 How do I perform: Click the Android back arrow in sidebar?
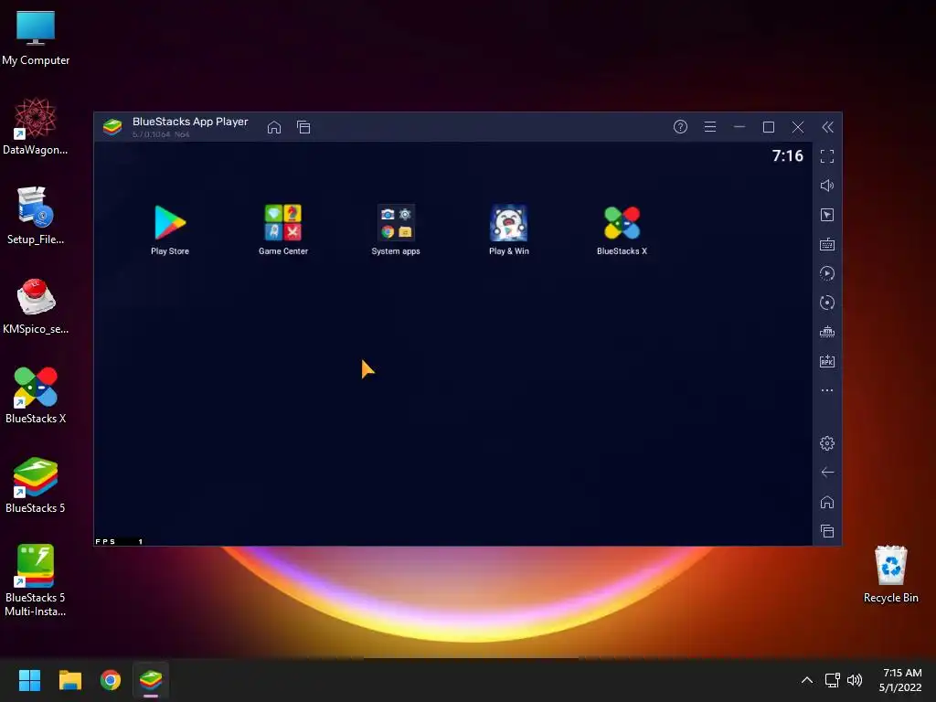826,473
